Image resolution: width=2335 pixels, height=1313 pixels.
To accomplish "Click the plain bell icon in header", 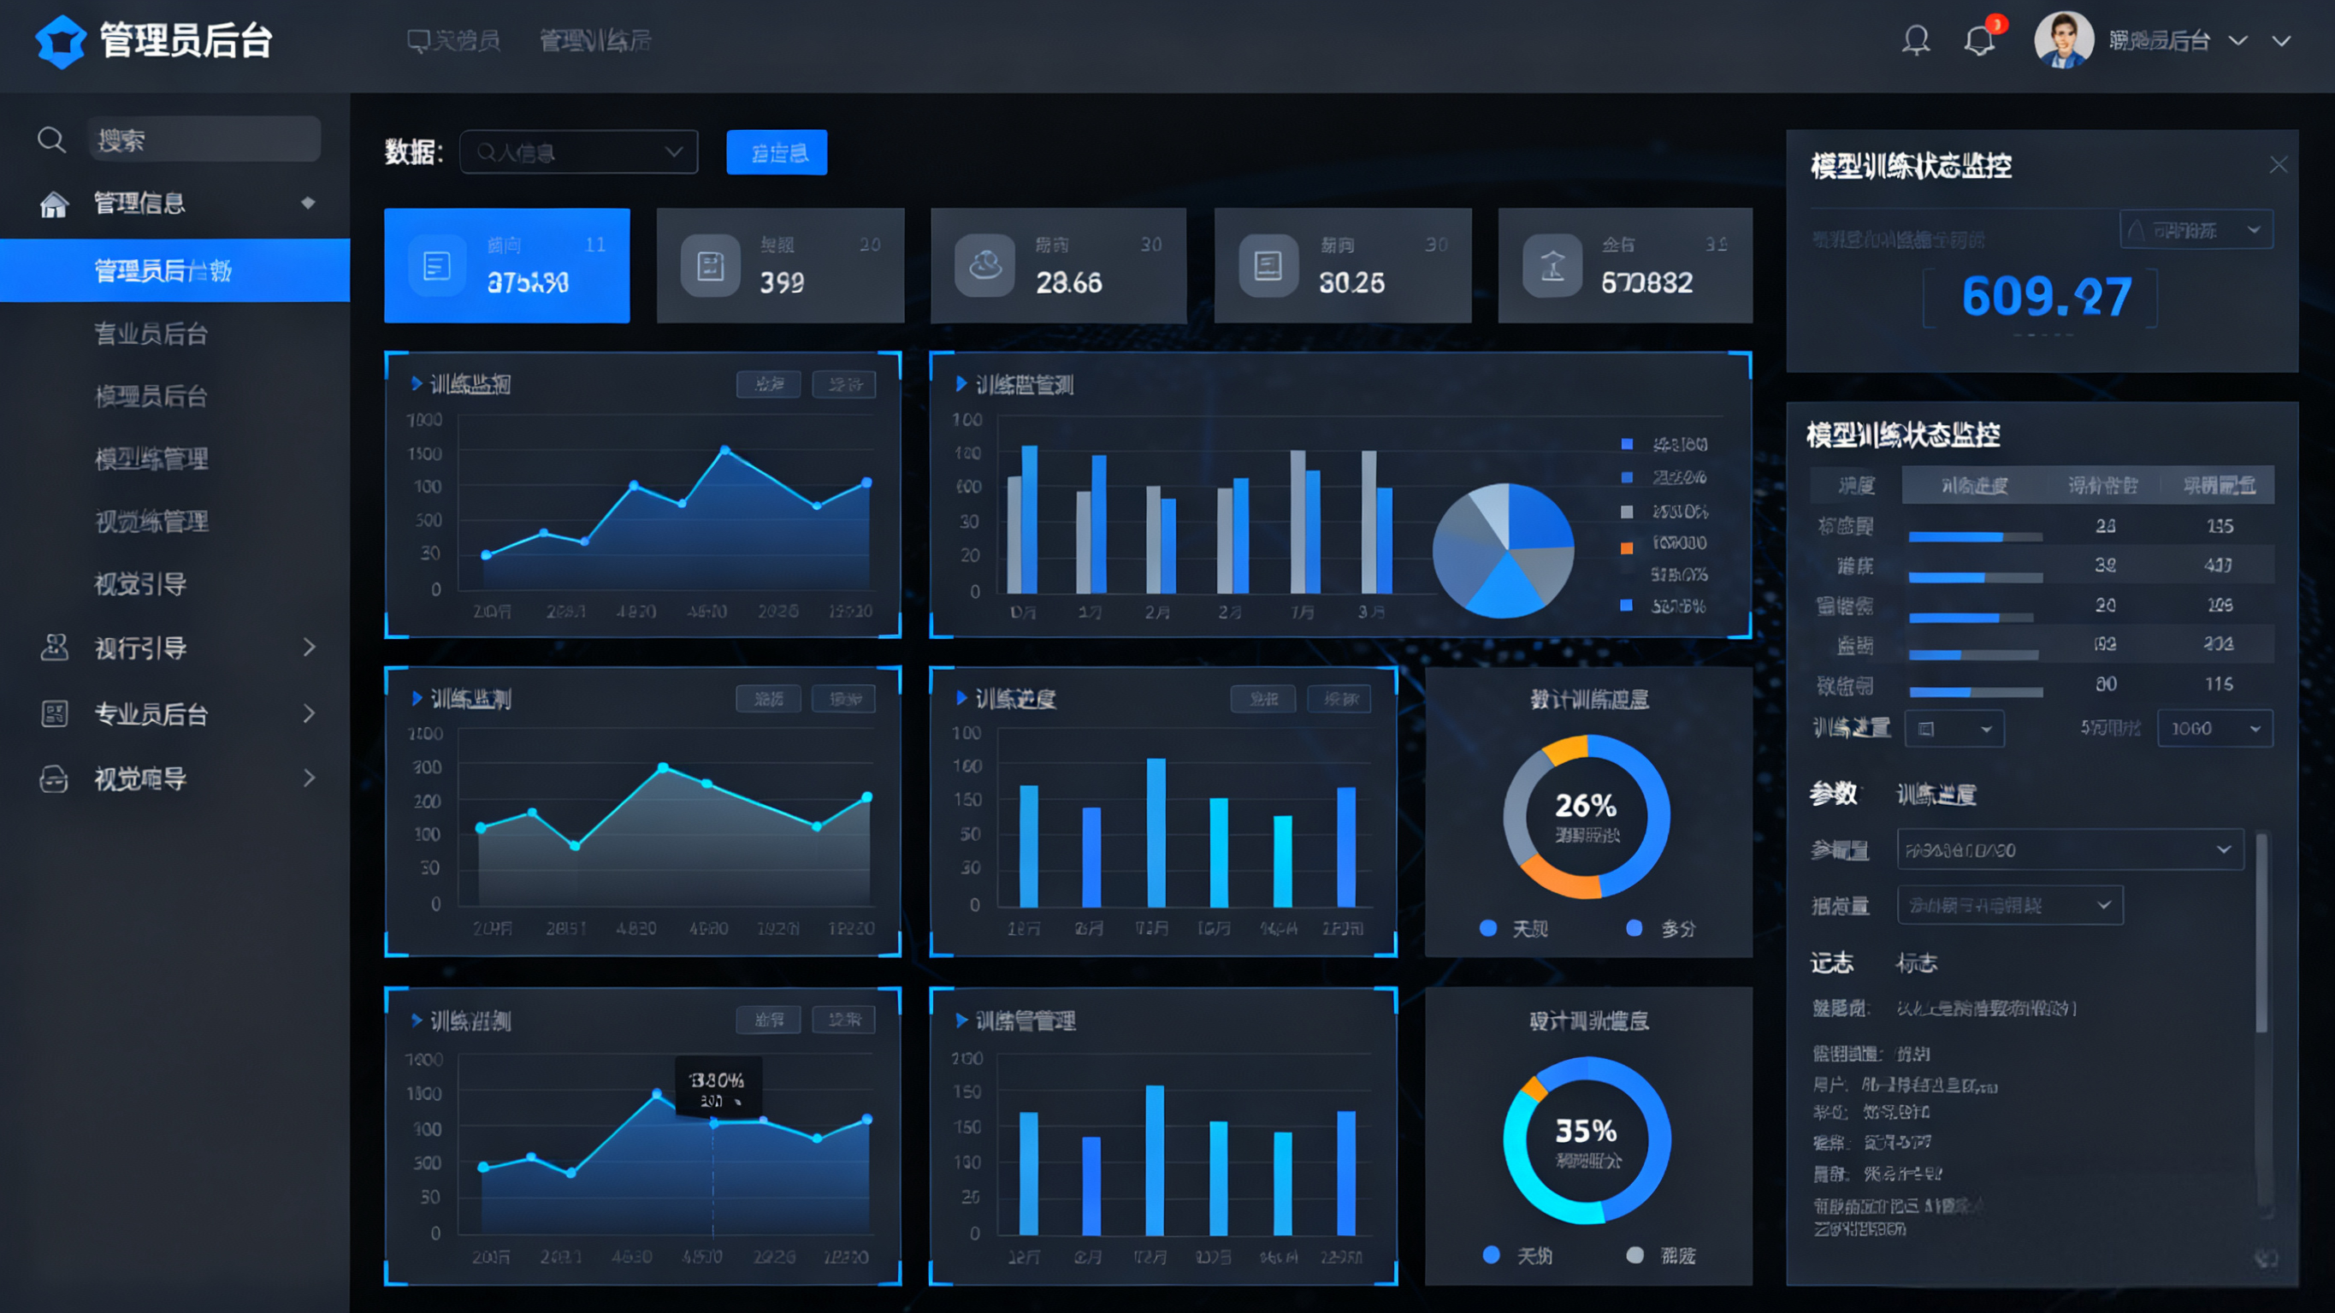I will (1915, 41).
